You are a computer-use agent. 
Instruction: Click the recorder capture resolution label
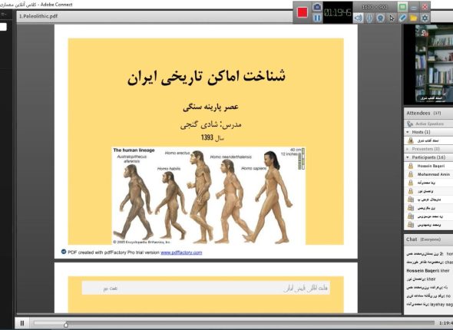point(375,7)
